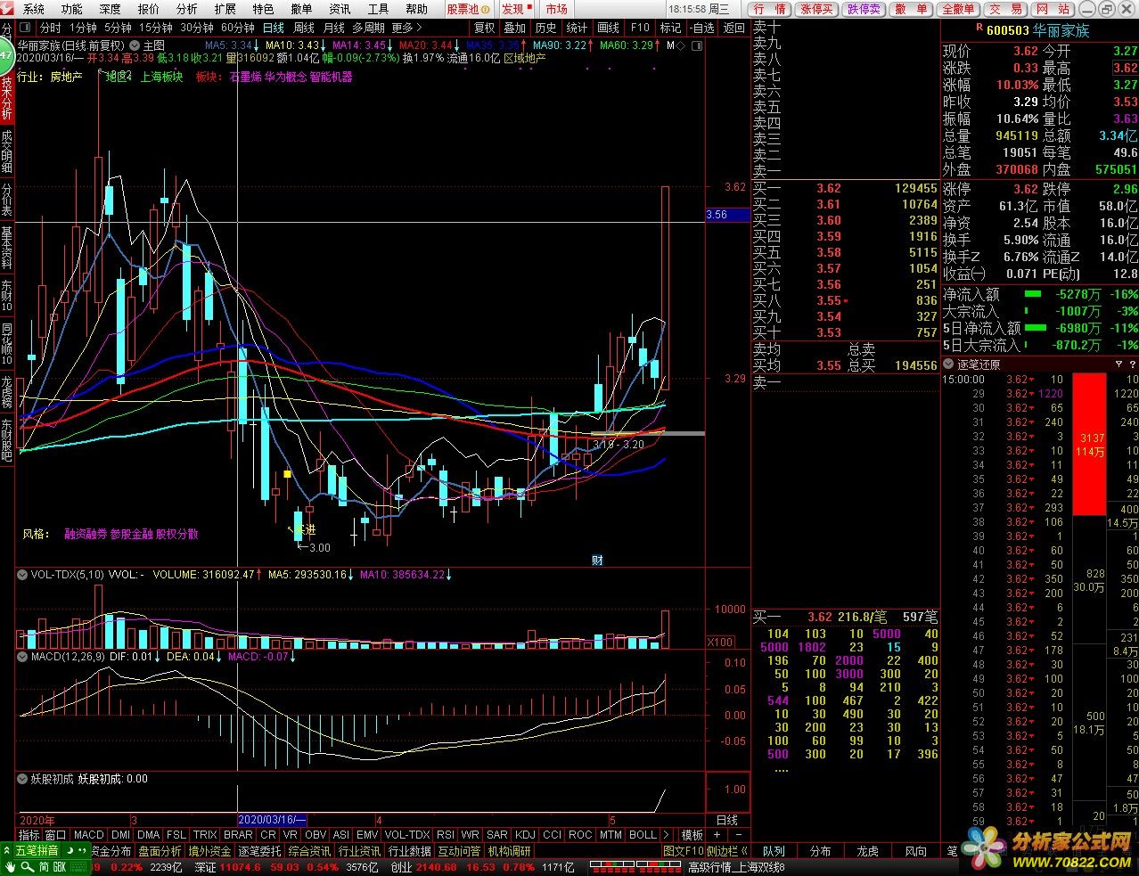The height and width of the screenshot is (876, 1139).
Task: Click the 区域地产 sector link
Action: 525,57
